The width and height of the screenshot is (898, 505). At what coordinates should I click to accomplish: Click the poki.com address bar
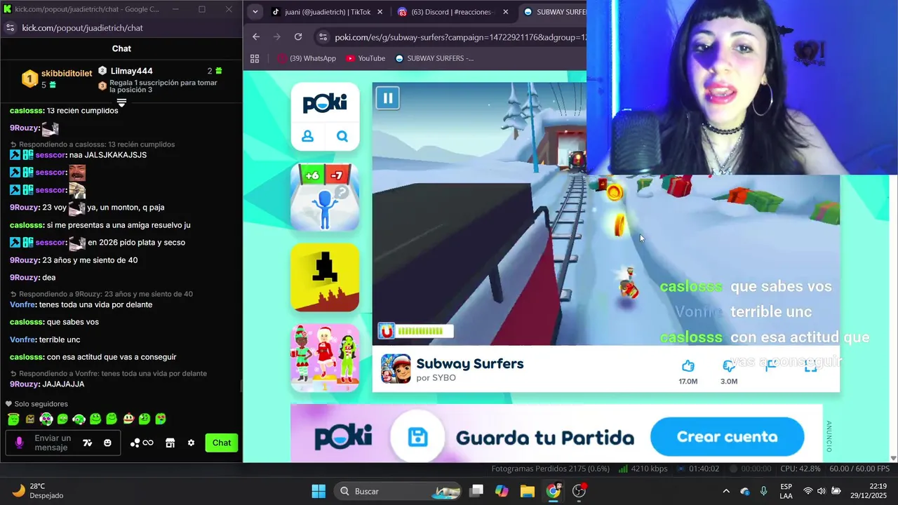460,37
